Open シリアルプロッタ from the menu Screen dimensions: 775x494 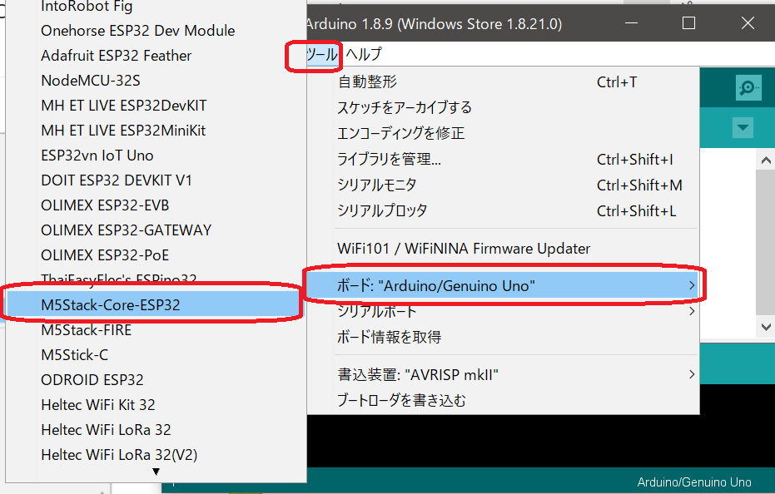tap(503, 211)
